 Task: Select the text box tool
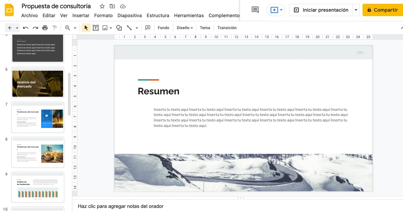click(x=96, y=27)
